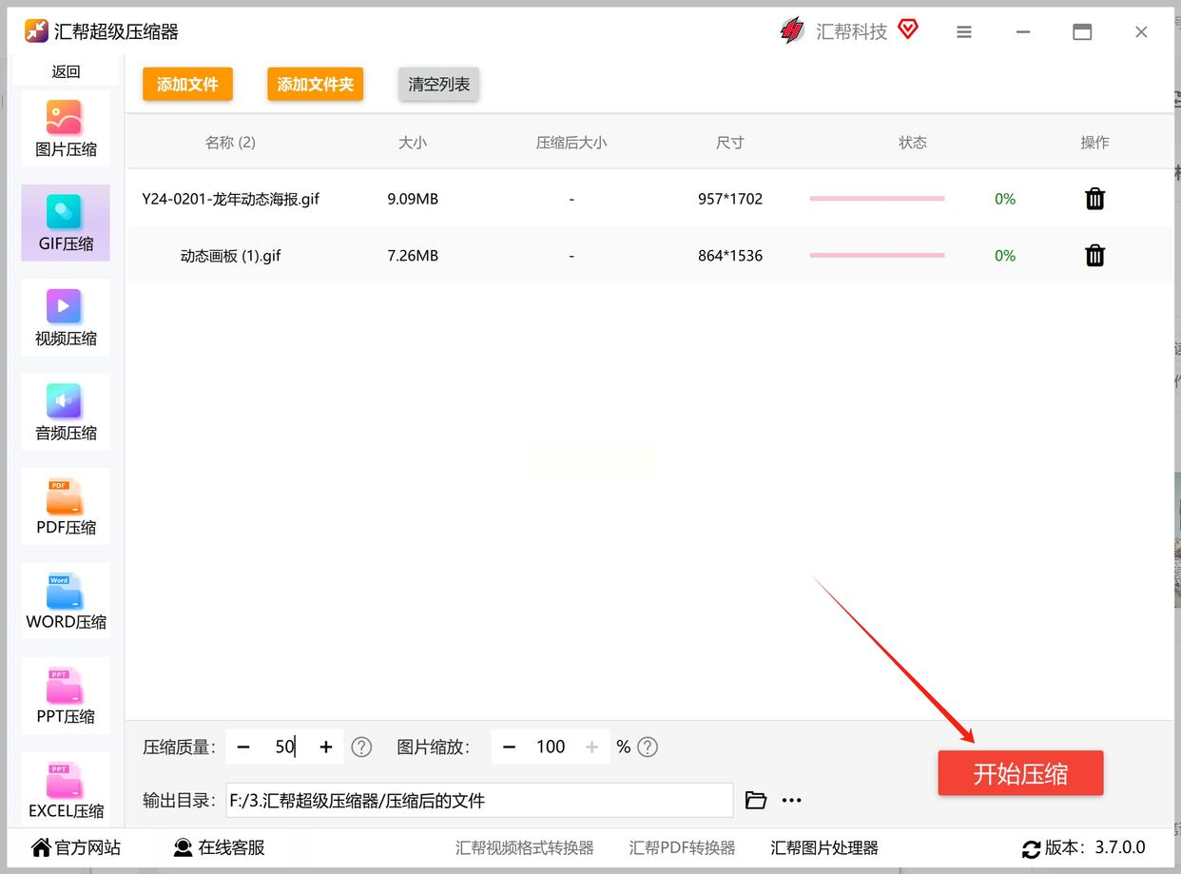Clear the list with 清空列表
1181x874 pixels.
438,84
